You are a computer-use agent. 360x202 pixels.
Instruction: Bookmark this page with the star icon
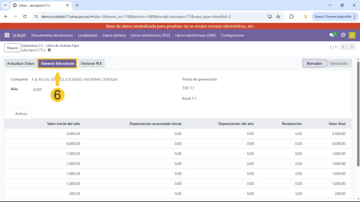pyautogui.click(x=278, y=17)
